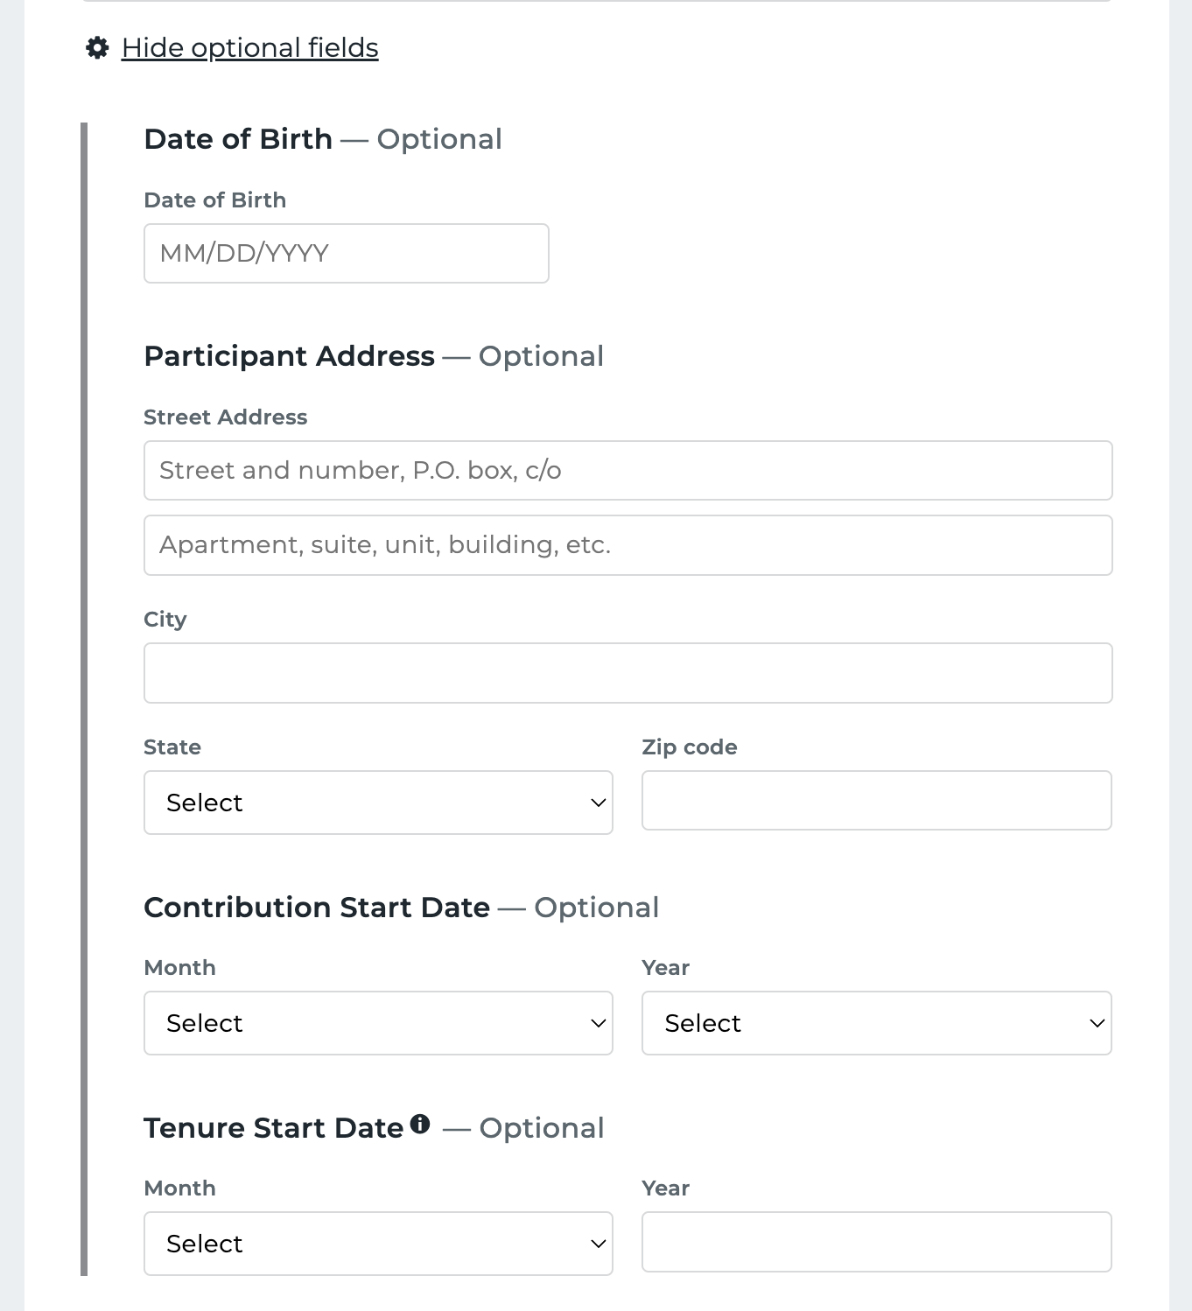Click the Street and number address field
Viewport: 1192px width, 1311px height.
[x=628, y=471]
